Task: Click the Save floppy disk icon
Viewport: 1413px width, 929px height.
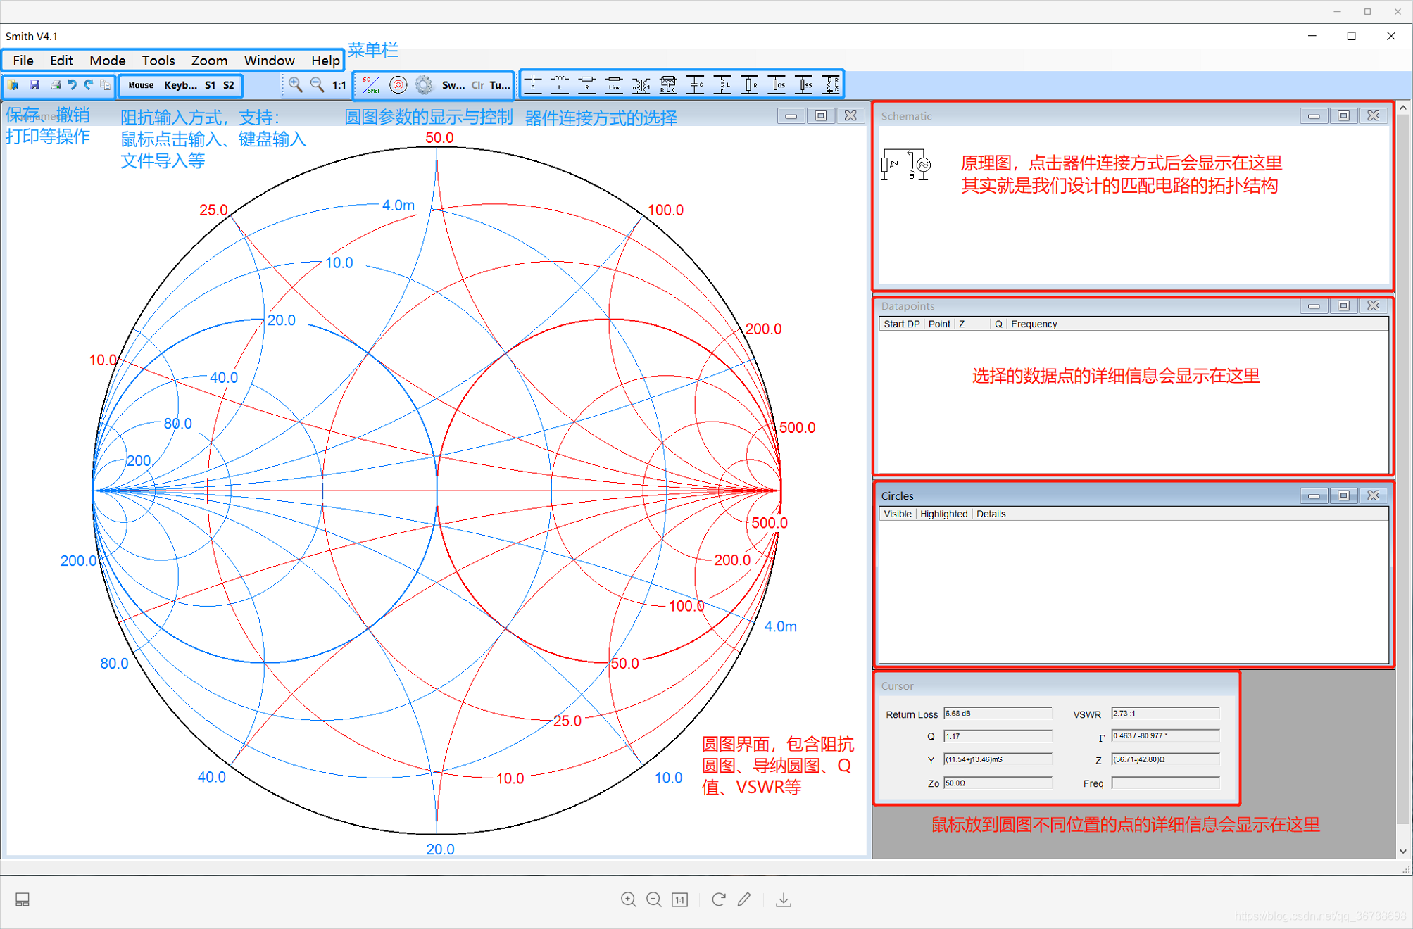Action: 34,85
